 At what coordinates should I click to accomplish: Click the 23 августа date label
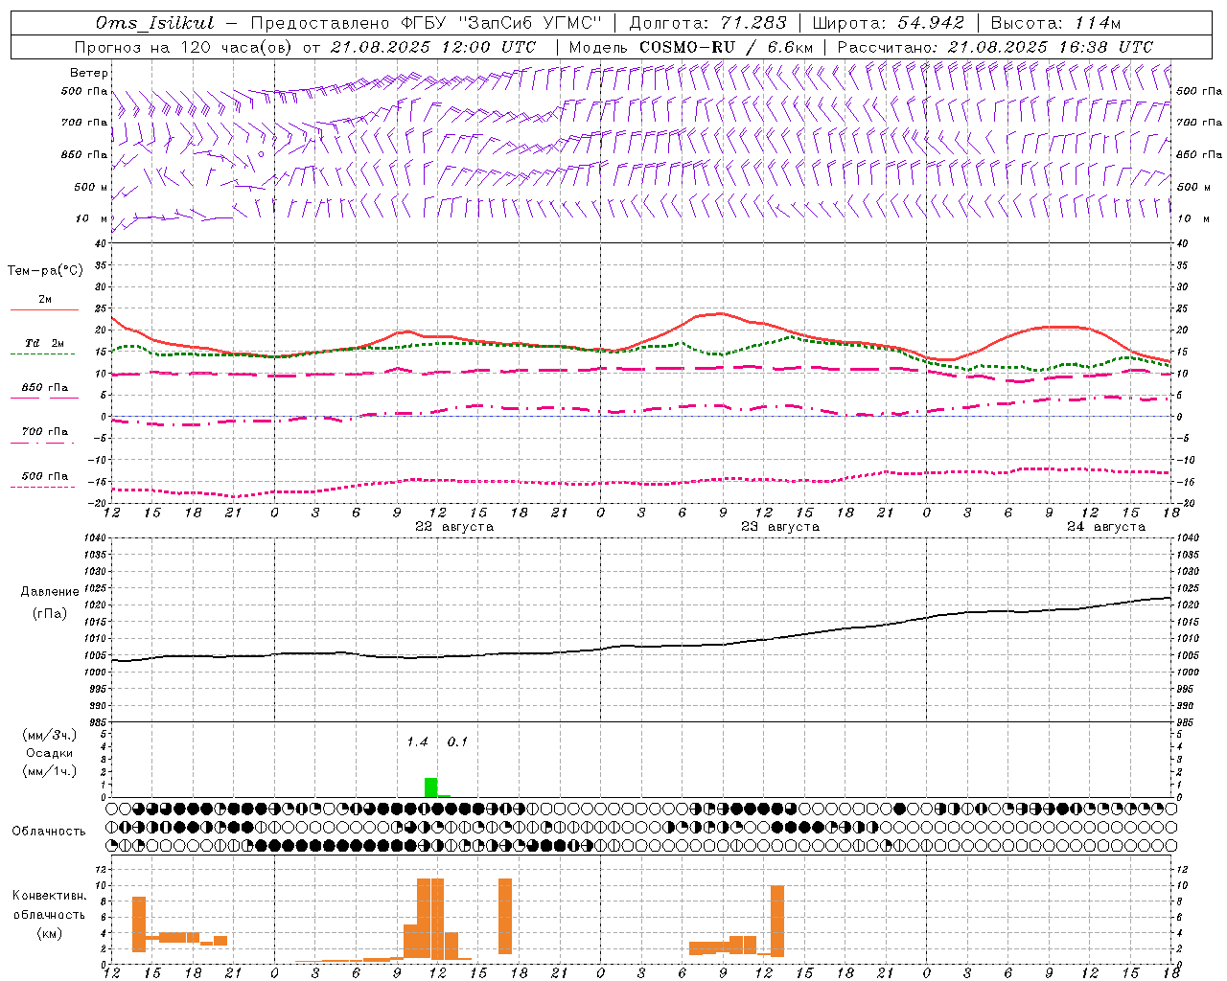(x=780, y=527)
